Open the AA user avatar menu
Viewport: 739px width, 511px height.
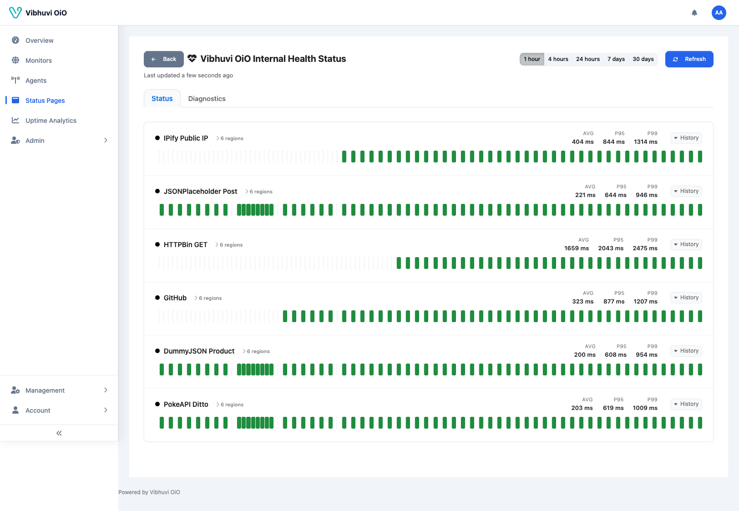719,13
